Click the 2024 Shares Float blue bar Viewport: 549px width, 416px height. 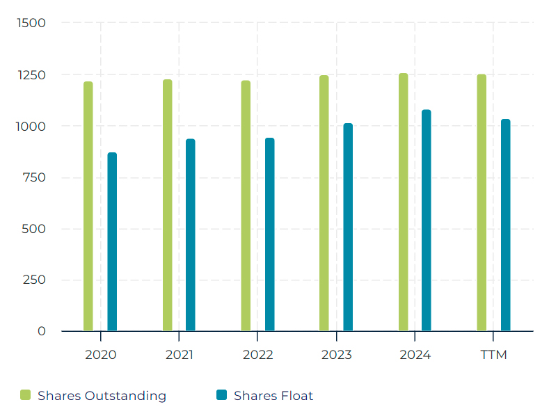pos(427,221)
